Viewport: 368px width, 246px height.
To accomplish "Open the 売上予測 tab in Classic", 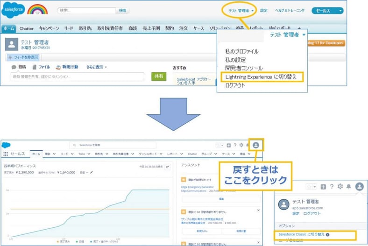I will pos(151,28).
